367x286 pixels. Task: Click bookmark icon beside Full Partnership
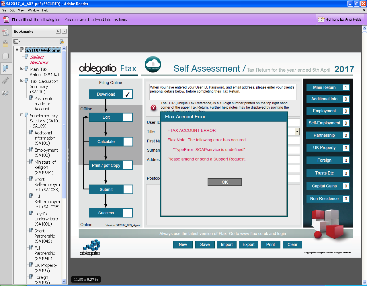31,248
